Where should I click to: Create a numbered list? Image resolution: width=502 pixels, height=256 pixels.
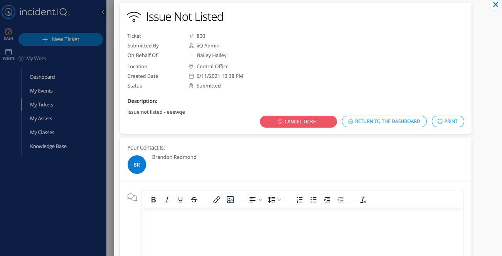(x=300, y=200)
